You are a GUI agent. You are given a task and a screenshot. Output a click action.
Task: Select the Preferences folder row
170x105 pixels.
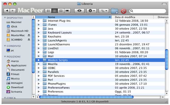coord(100,92)
